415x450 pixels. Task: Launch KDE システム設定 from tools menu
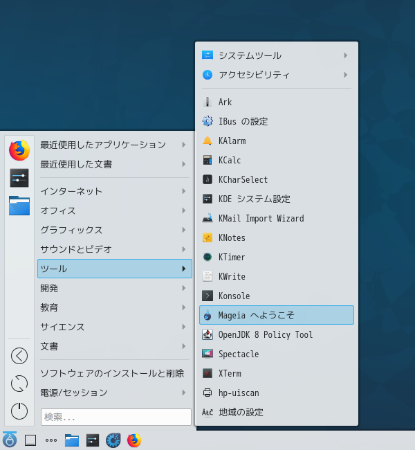277,199
